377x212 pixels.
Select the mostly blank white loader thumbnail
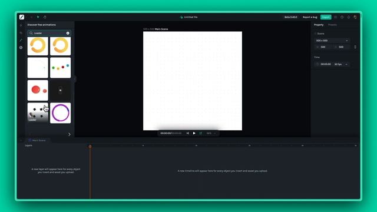coord(38,68)
